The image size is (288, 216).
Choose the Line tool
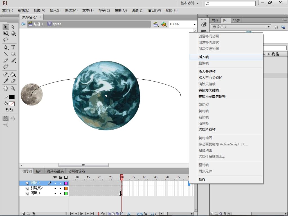pyautogui.click(x=6, y=54)
